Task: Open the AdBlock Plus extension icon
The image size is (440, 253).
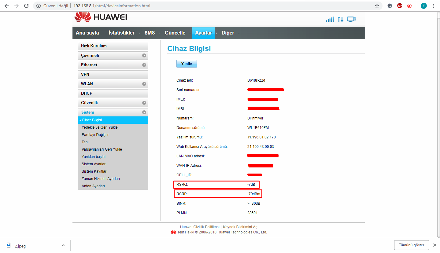Action: click(x=400, y=6)
